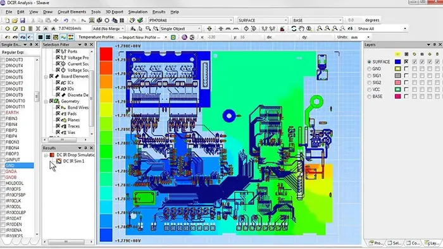Click the vertical bars draw tool icon
443x249 pixels.
pyautogui.click(x=30, y=29)
